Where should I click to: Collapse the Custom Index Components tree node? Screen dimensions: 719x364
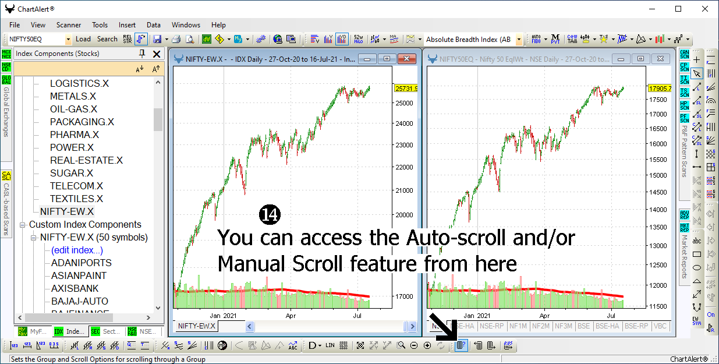(x=23, y=225)
